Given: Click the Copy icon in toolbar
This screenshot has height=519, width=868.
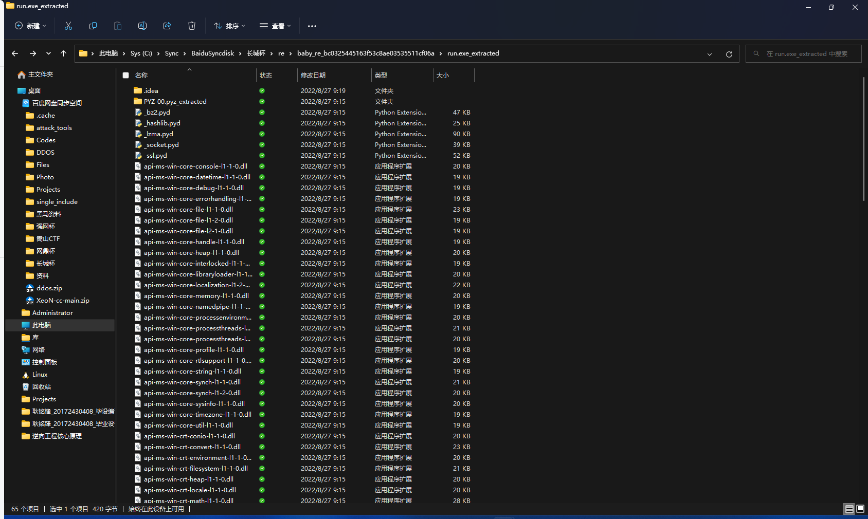Looking at the screenshot, I should (93, 26).
